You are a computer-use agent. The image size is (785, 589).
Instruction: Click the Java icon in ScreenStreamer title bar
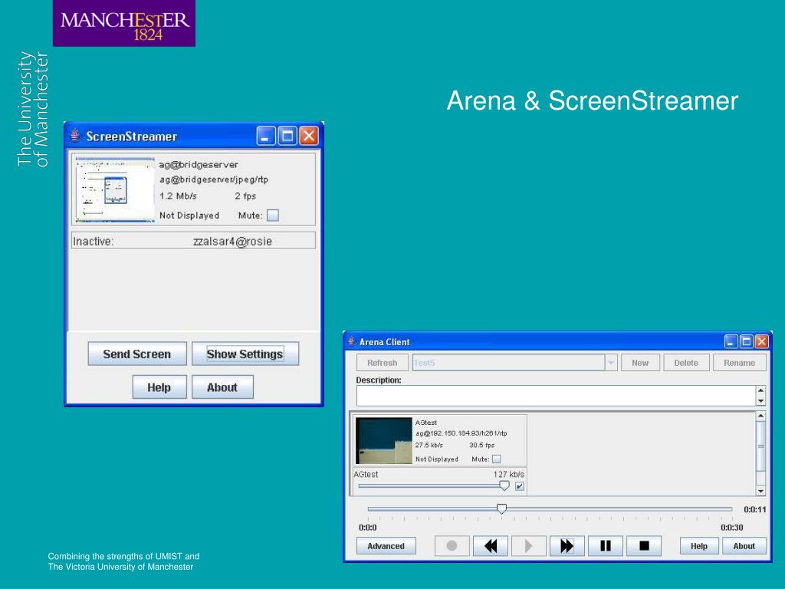[75, 135]
